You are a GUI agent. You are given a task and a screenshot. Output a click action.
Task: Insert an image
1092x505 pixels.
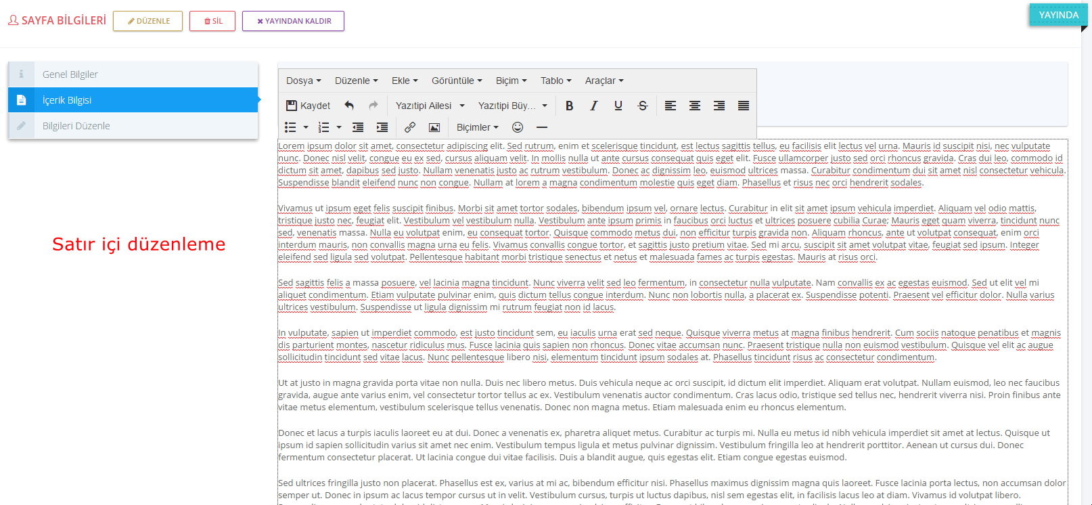pos(434,127)
